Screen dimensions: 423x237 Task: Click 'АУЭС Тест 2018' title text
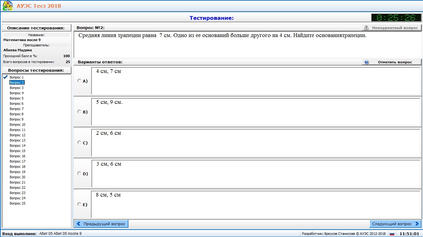[39, 6]
